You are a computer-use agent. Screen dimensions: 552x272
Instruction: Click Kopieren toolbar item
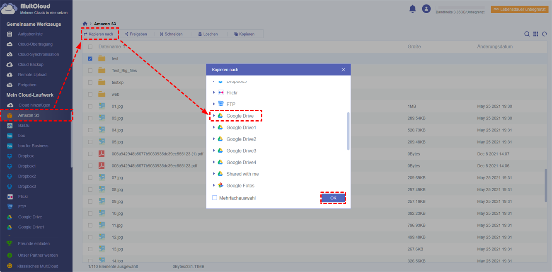point(244,34)
